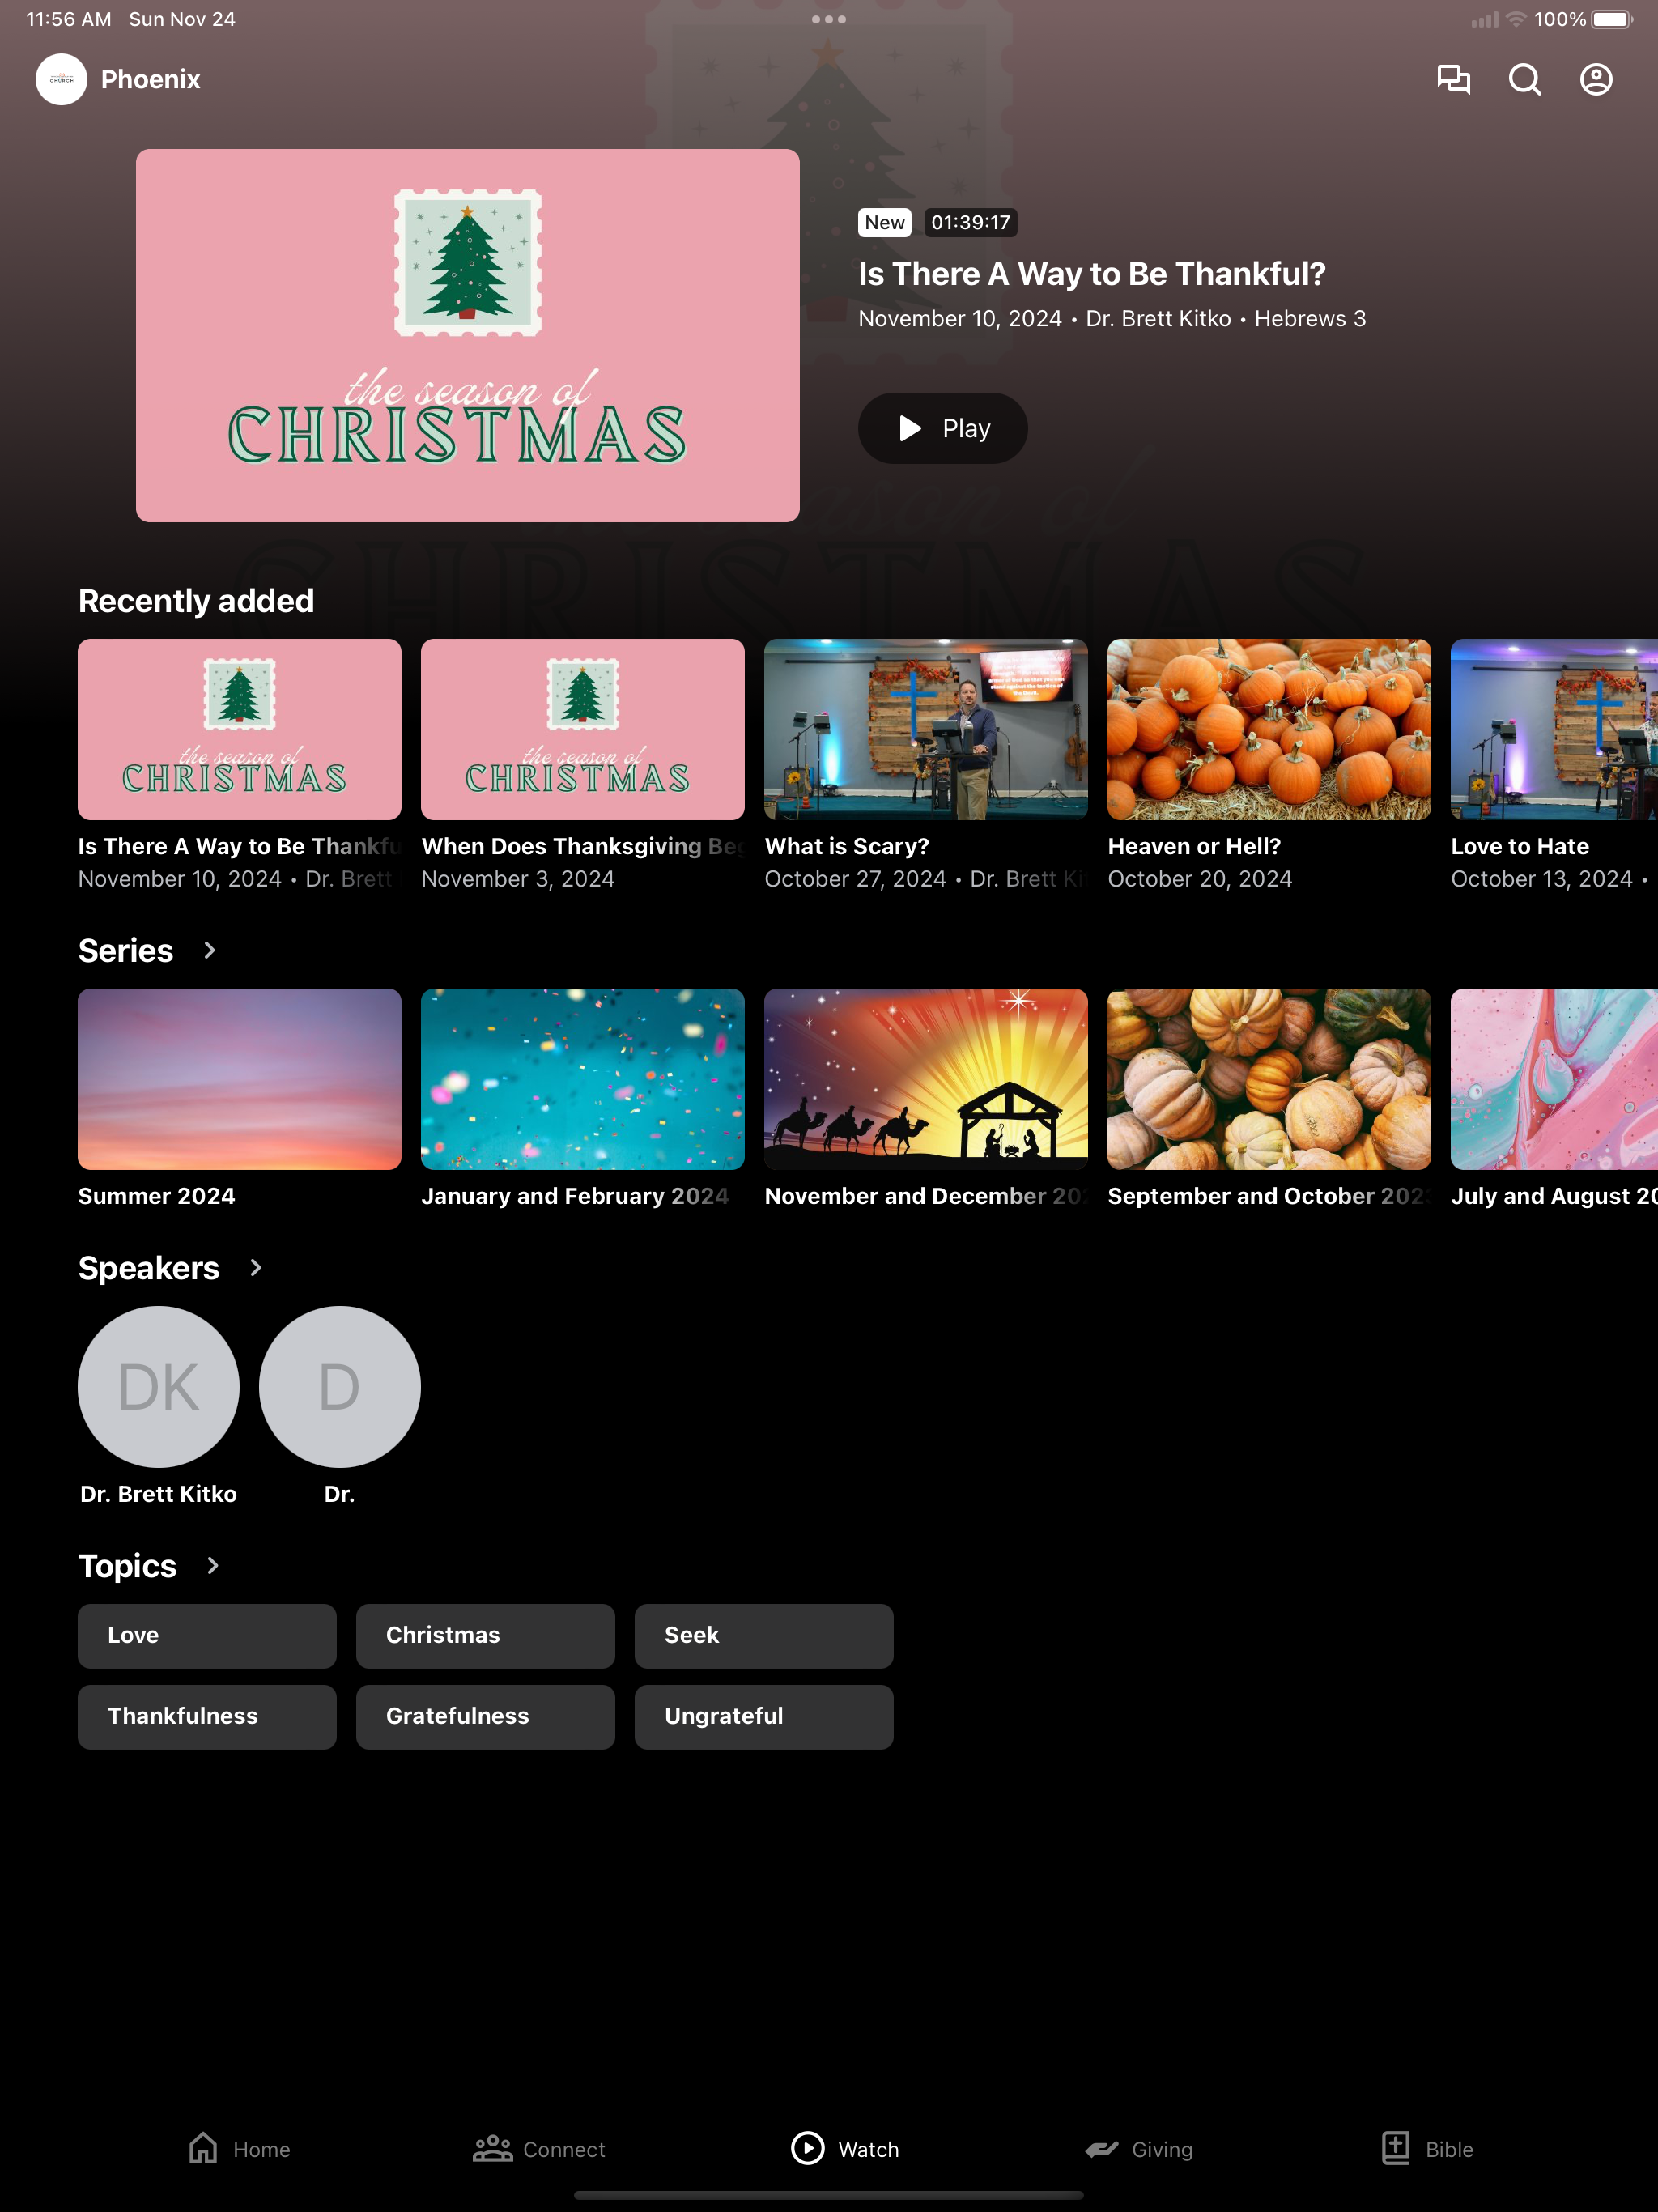Viewport: 1658px width, 2212px height.
Task: Expand the Topics section chevron
Action: pyautogui.click(x=212, y=1566)
